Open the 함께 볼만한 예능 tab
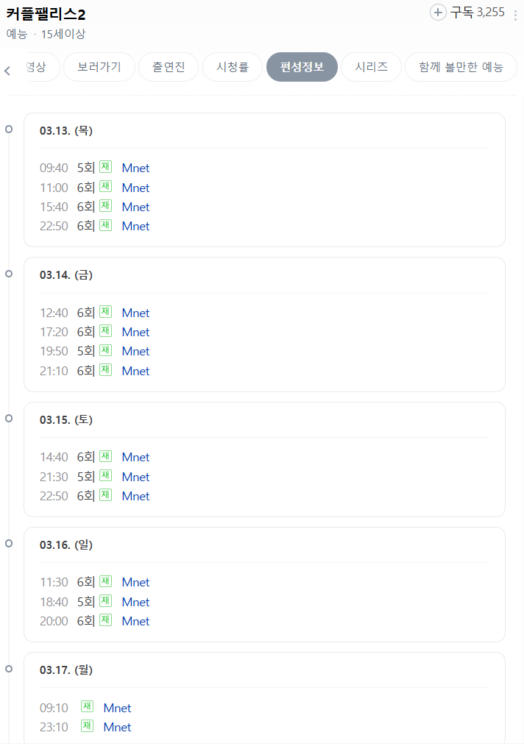The image size is (524, 749). pos(461,66)
